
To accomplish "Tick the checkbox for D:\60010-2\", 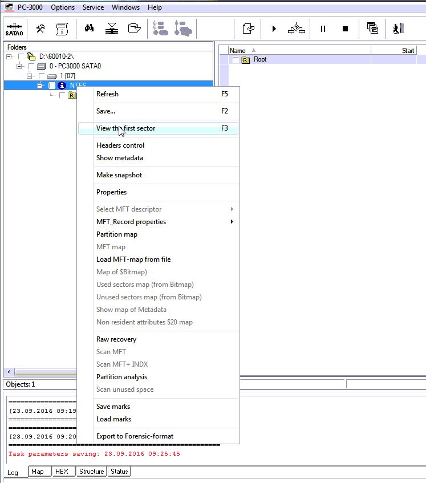I will pos(21,56).
